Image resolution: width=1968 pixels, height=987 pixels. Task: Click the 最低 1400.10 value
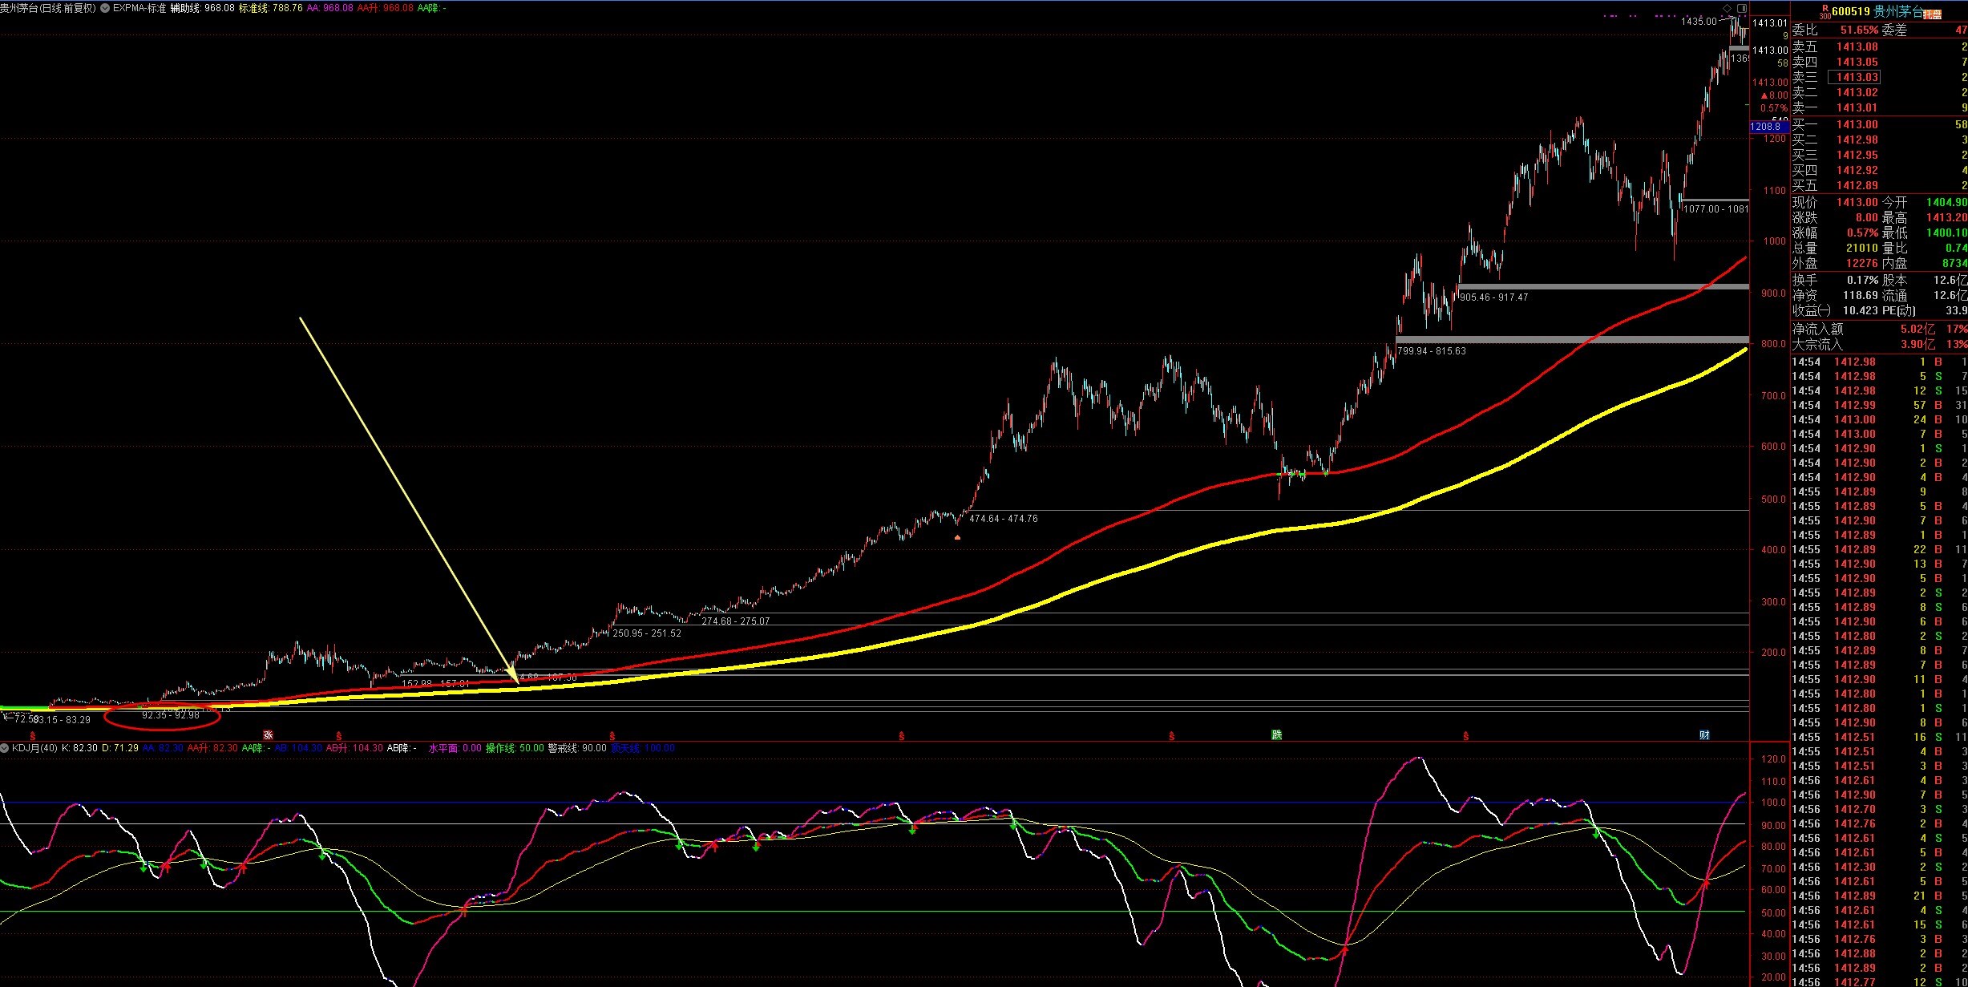click(1946, 233)
